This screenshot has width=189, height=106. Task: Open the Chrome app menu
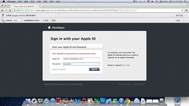[x=11, y=1]
